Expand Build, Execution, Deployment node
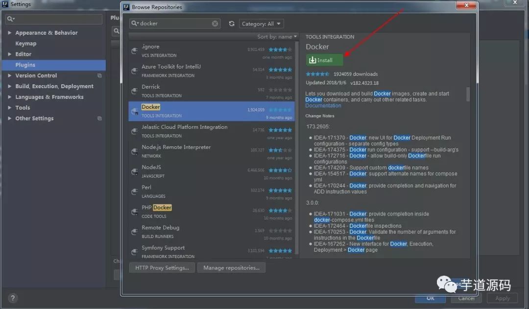The width and height of the screenshot is (529, 309). [9, 86]
